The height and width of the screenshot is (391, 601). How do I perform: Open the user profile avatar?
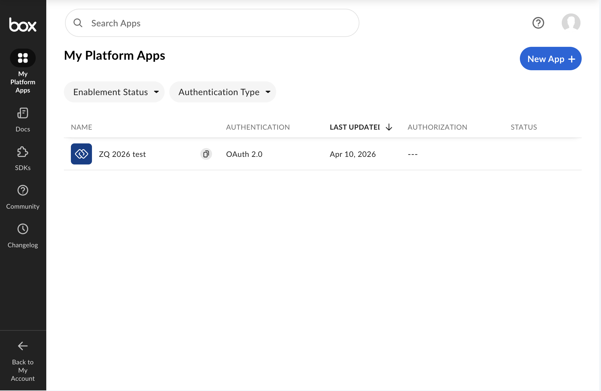pos(571,23)
